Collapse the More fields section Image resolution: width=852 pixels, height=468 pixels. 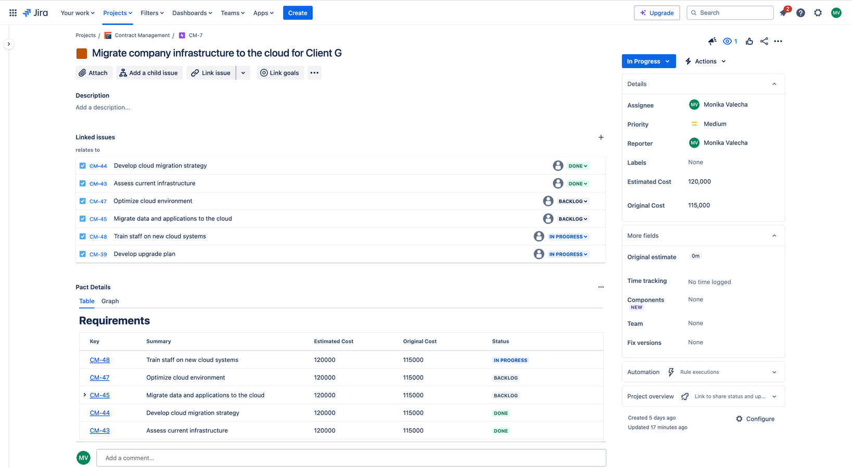774,236
